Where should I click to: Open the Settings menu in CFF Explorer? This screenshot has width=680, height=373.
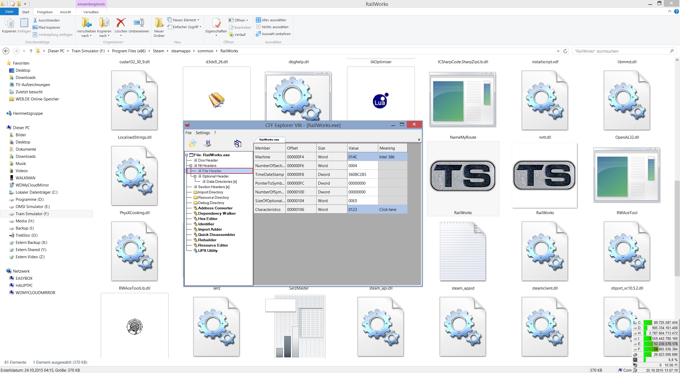[203, 133]
